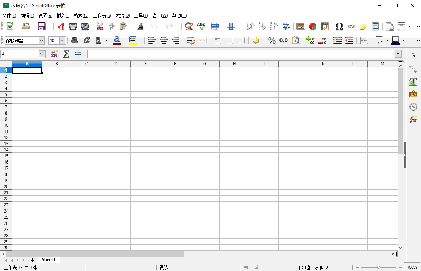Image resolution: width=421 pixels, height=271 pixels.
Task: Zoom in with the plus button
Action: point(400,267)
